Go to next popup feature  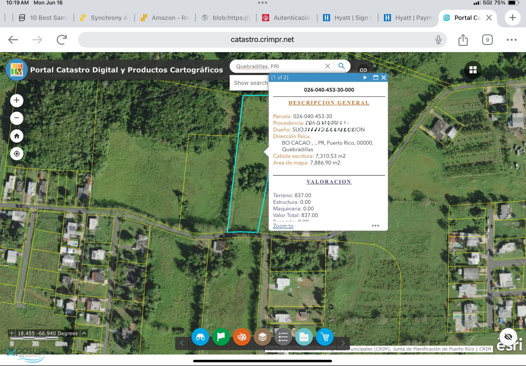365,77
